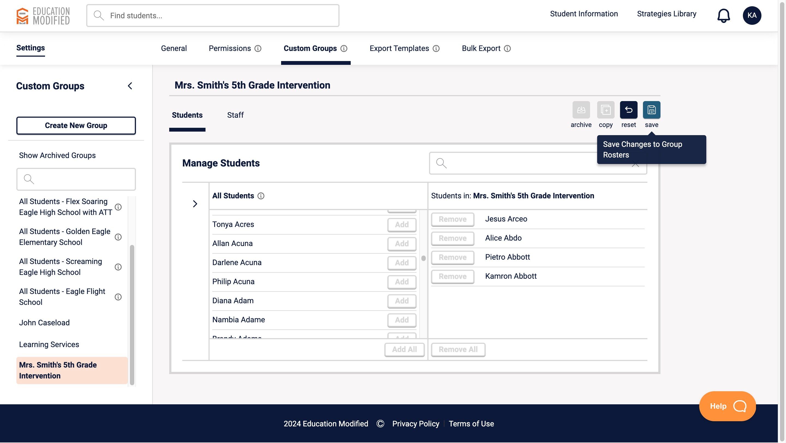Click the KA user avatar

pyautogui.click(x=752, y=16)
